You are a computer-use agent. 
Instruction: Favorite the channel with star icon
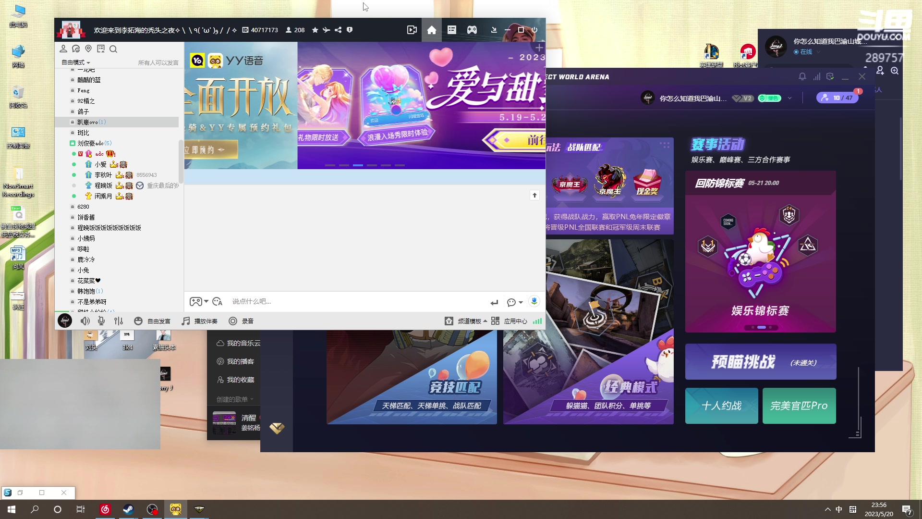315,30
